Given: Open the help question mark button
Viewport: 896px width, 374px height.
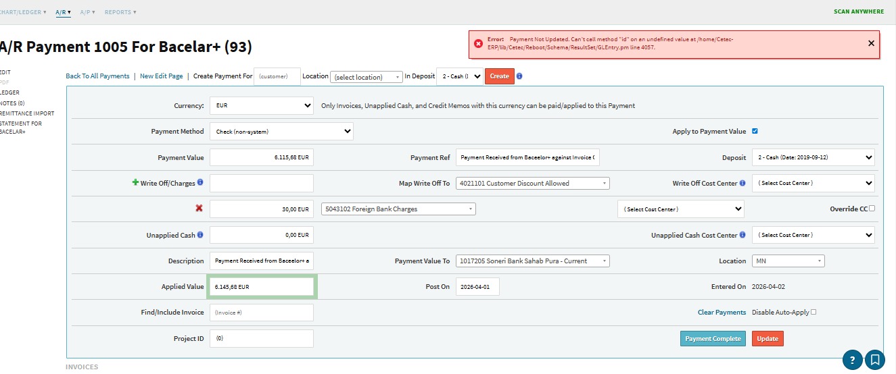Looking at the screenshot, I should pyautogui.click(x=852, y=360).
